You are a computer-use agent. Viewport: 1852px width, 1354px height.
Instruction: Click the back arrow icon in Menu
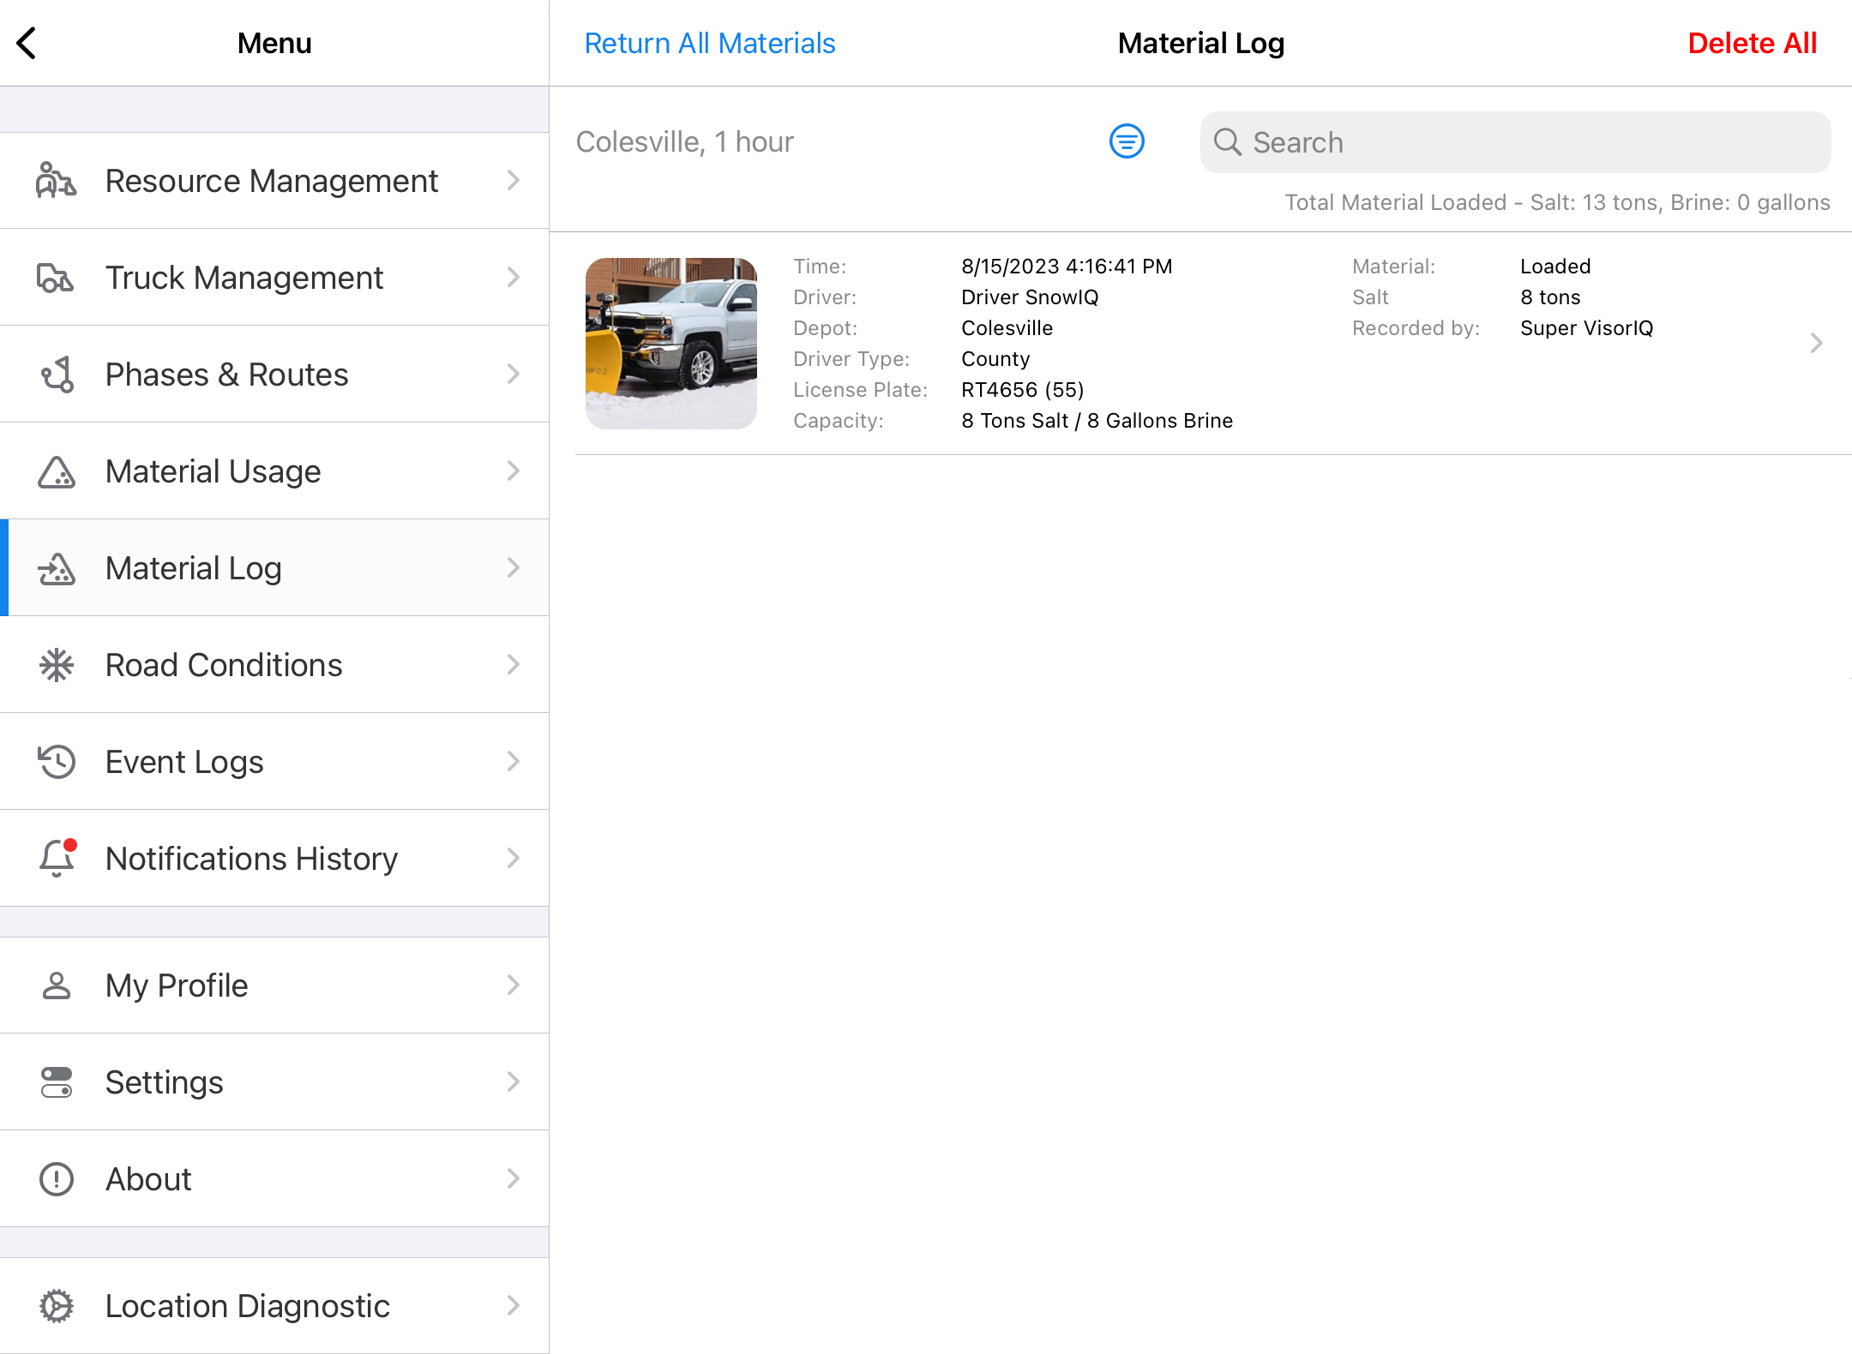point(27,43)
